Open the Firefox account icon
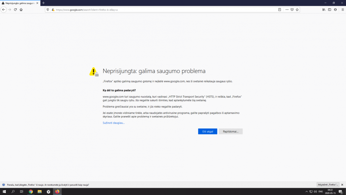This screenshot has width=346, height=195. 335,10
